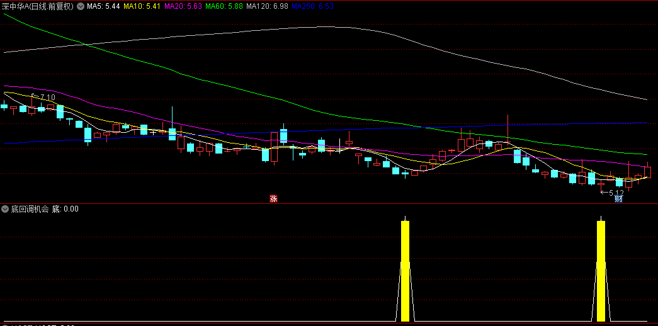Click the 底回调机会 indicator name
The image size is (658, 326).
pos(30,208)
